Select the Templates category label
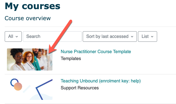Viewport: 176px width, 104px height. tap(71, 58)
